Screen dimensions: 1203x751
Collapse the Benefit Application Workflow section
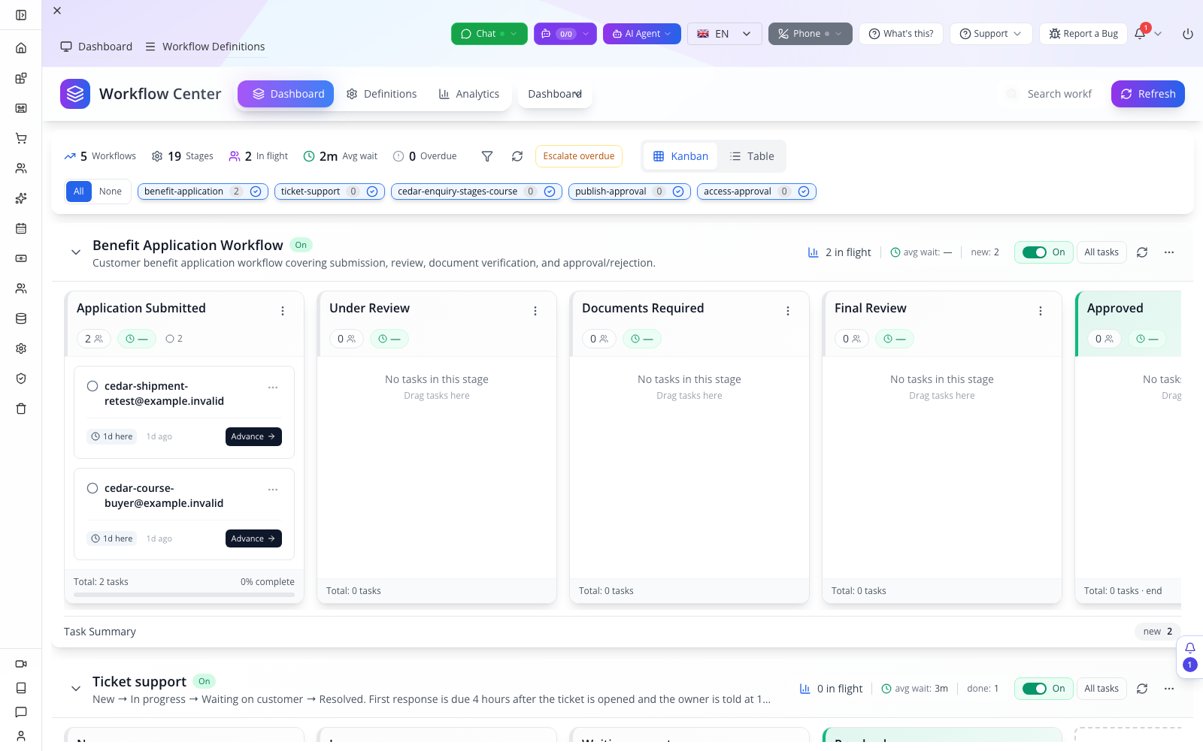76,252
